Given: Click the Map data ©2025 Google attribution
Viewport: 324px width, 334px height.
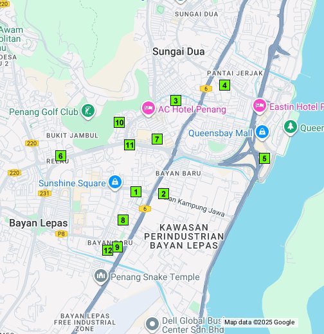Looking at the screenshot, I should pyautogui.click(x=260, y=322).
